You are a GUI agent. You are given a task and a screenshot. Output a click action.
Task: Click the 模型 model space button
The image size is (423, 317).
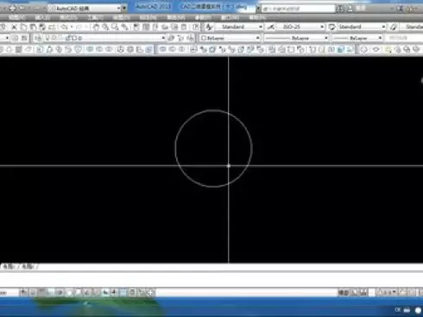pyautogui.click(x=344, y=293)
